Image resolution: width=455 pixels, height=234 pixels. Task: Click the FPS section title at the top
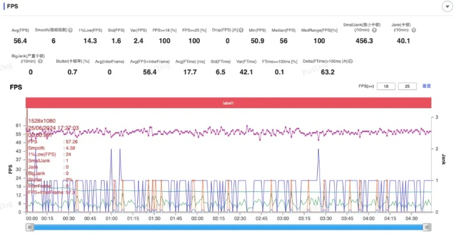point(13,5)
